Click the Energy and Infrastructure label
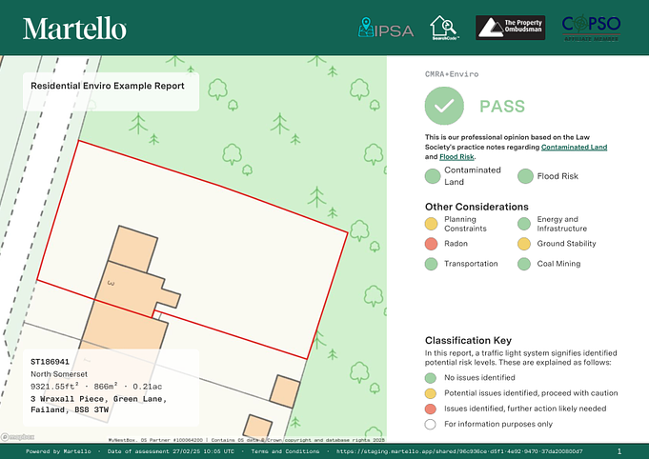 (x=561, y=224)
